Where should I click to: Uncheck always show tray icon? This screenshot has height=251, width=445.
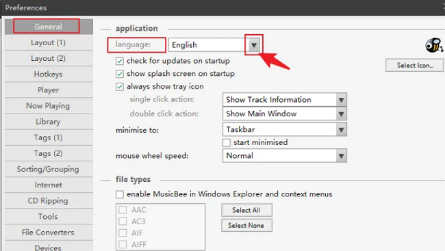[120, 86]
